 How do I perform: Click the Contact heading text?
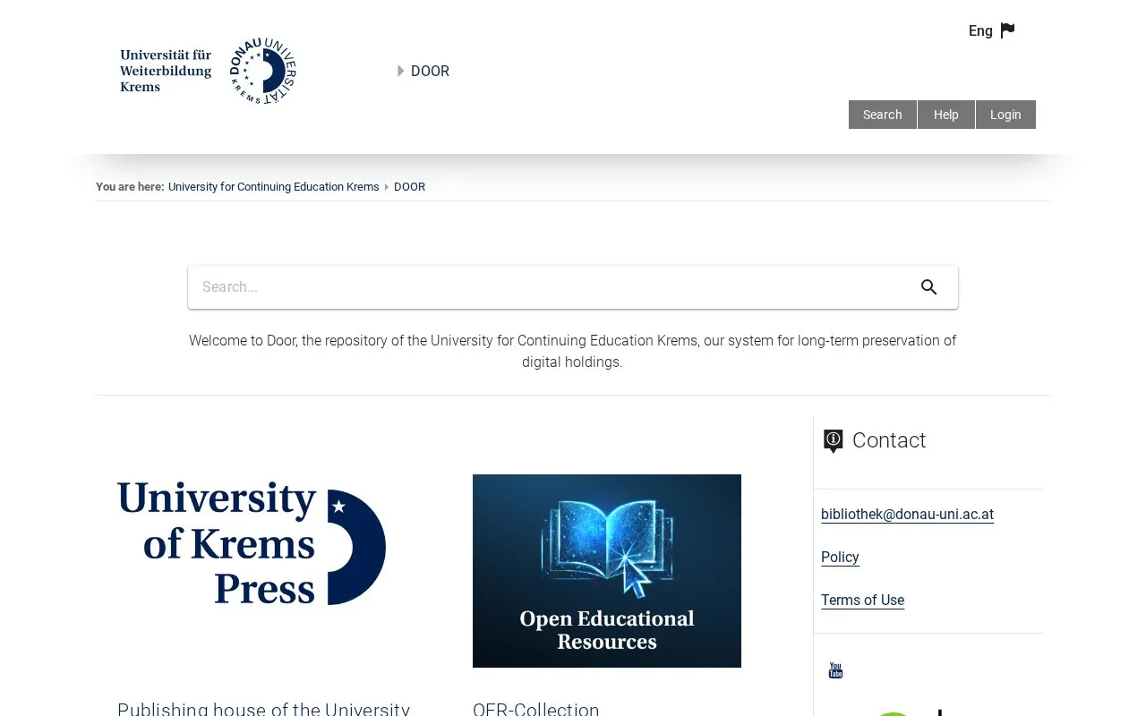coord(889,440)
